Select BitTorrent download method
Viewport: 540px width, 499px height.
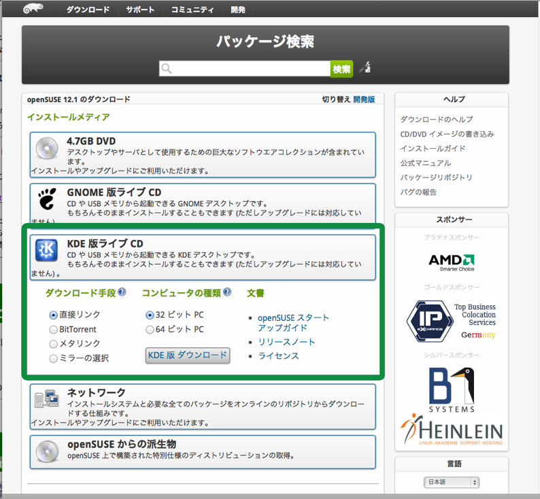pos(53,330)
